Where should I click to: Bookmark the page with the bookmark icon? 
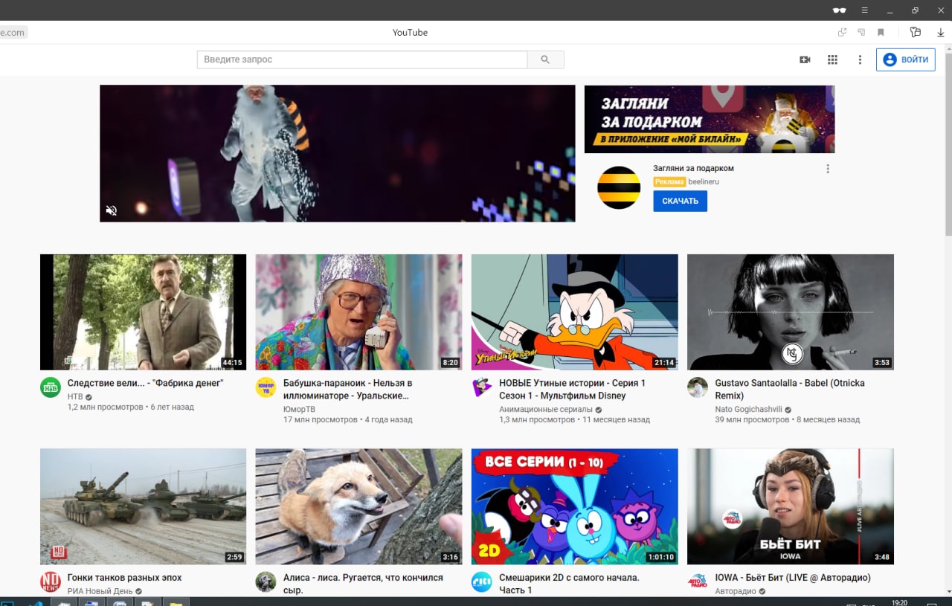[x=881, y=32]
